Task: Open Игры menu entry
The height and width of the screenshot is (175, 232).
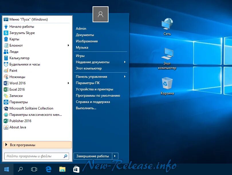Action: click(x=80, y=56)
